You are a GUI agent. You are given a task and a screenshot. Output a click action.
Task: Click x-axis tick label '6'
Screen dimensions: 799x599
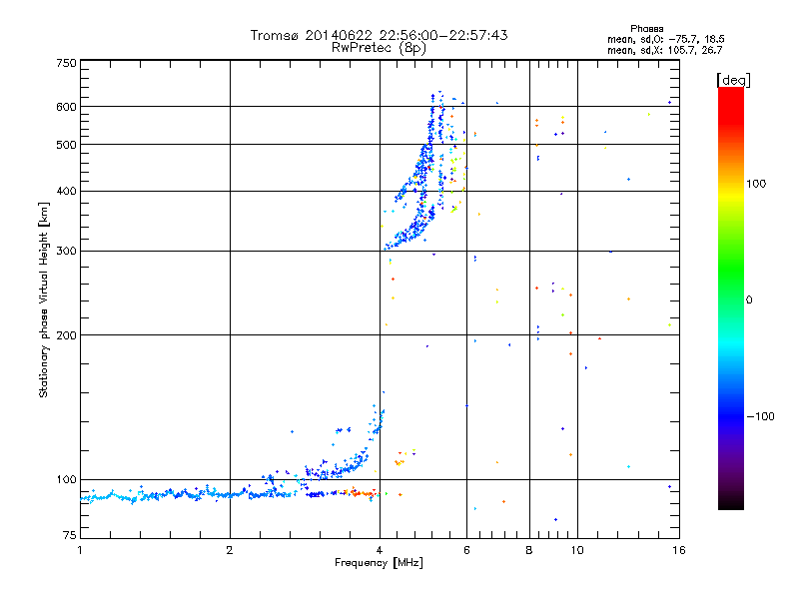pos(466,550)
